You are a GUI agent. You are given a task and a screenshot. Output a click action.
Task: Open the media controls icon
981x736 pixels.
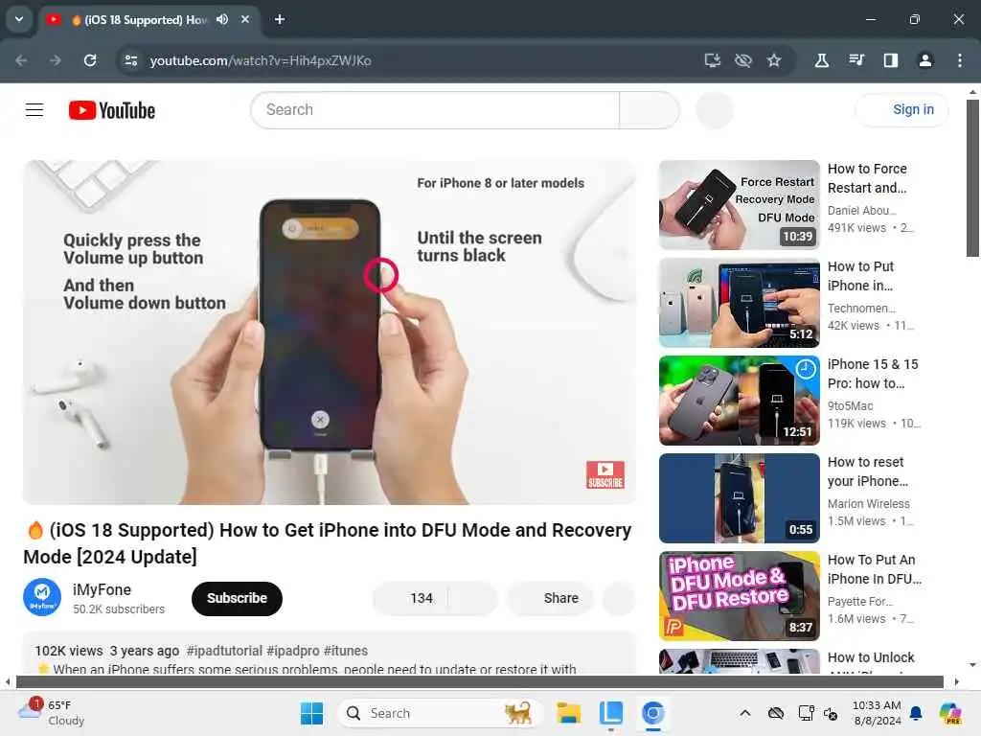pos(856,60)
